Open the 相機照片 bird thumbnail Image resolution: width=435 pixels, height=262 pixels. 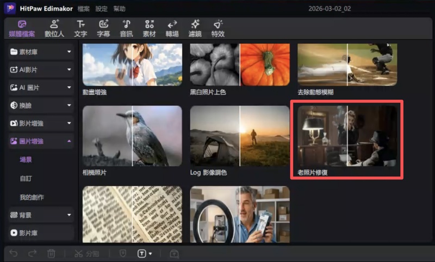point(132,136)
